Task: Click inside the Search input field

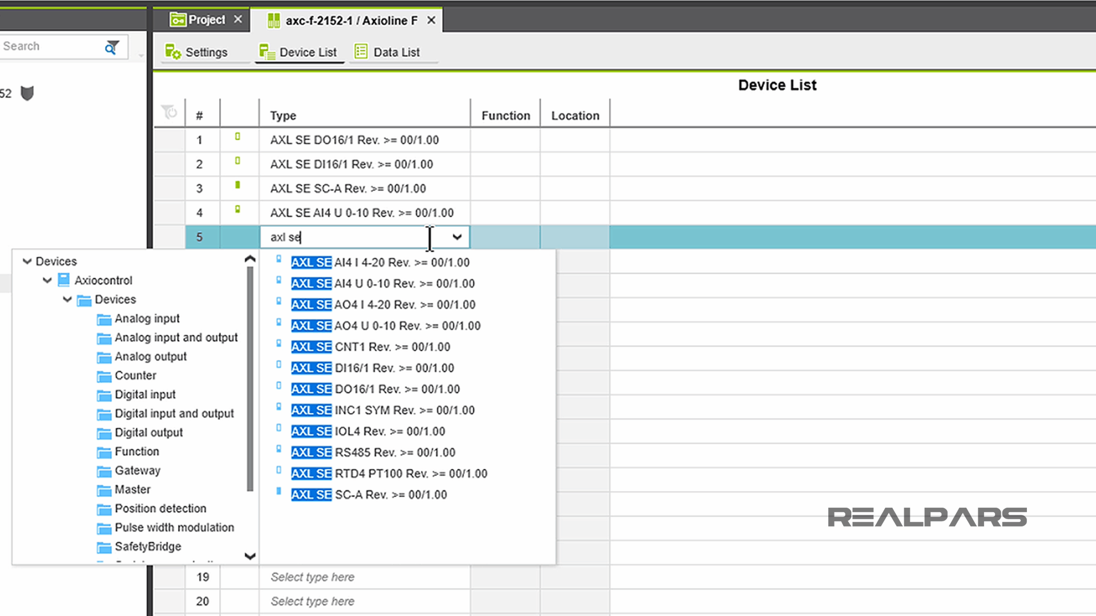Action: (x=49, y=46)
